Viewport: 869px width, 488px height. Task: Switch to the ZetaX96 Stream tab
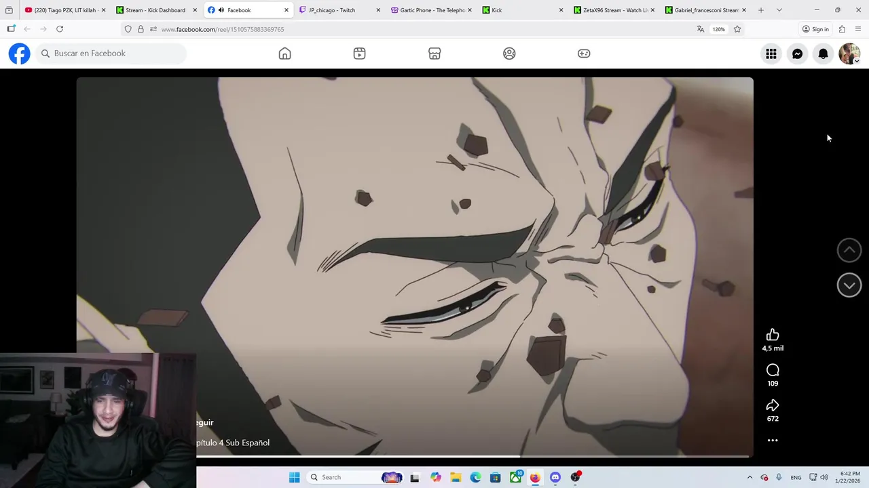tap(615, 10)
